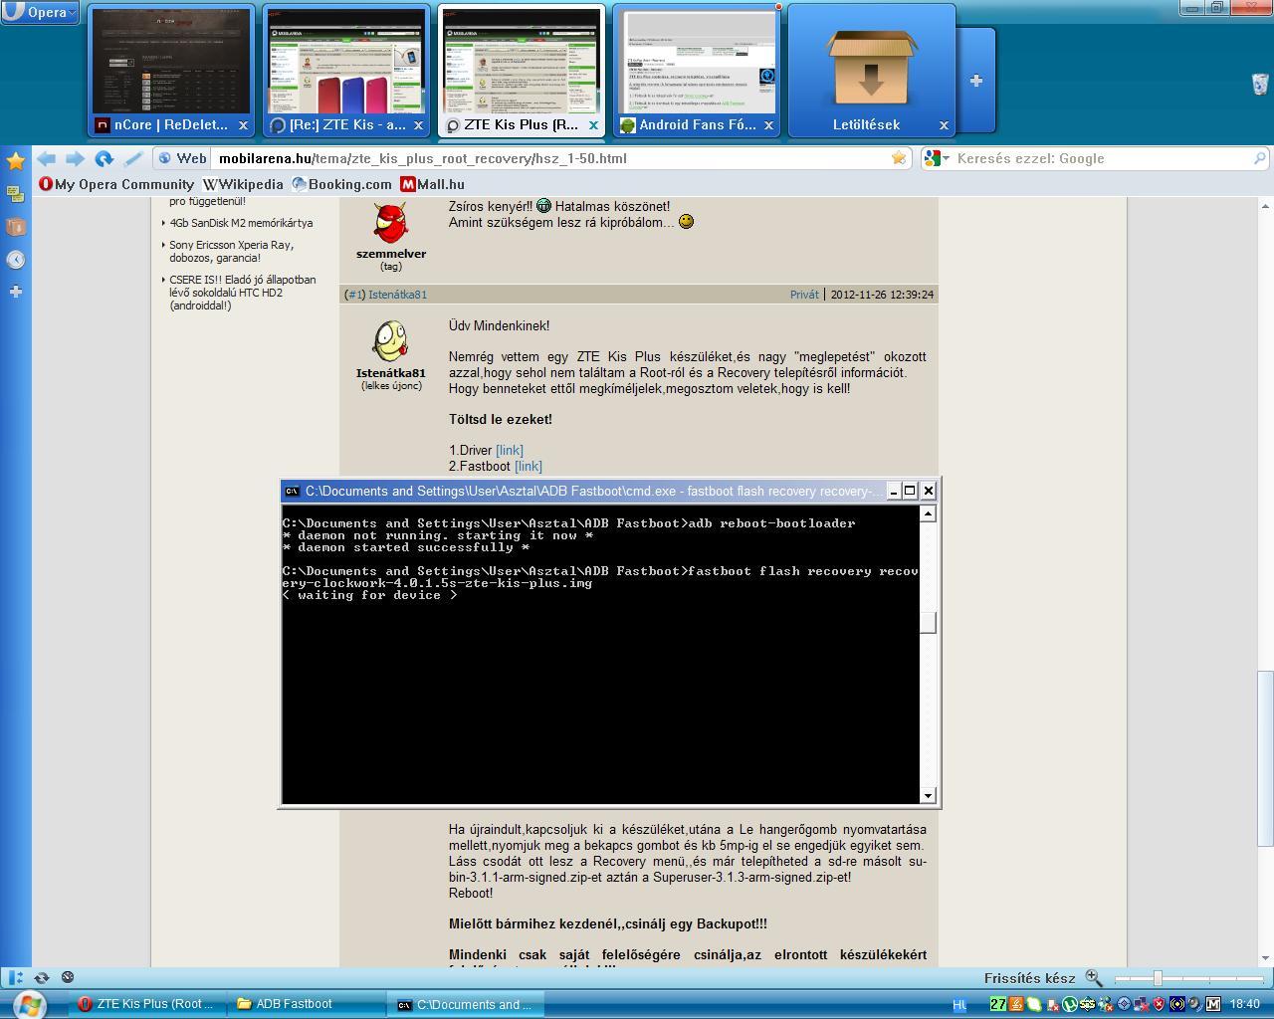
Task: Open Sony Ericsson Xperia Ray listing
Action: click(x=231, y=251)
